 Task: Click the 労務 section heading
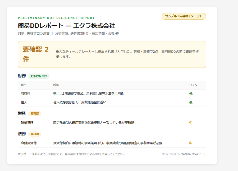[x=22, y=113]
